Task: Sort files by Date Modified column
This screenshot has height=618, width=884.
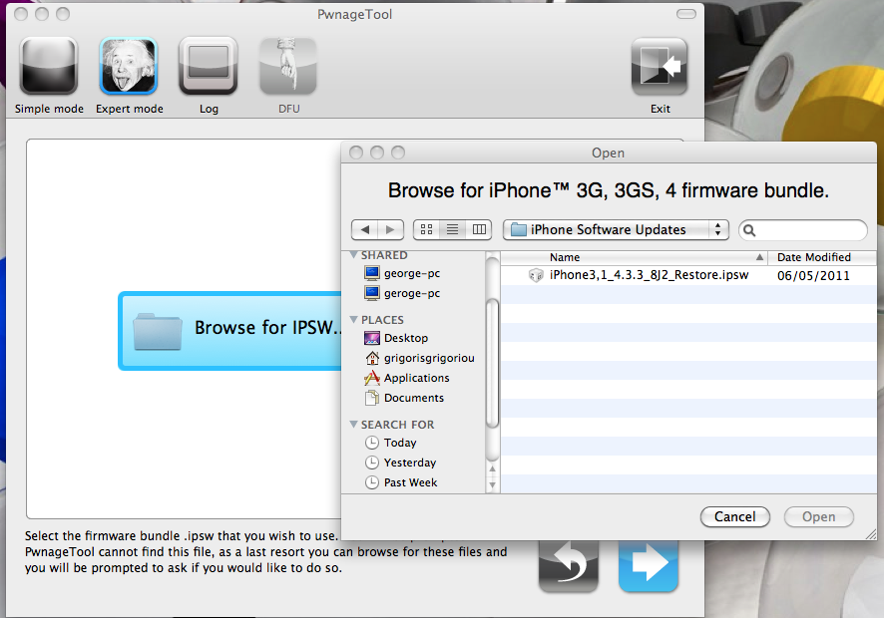Action: (824, 257)
